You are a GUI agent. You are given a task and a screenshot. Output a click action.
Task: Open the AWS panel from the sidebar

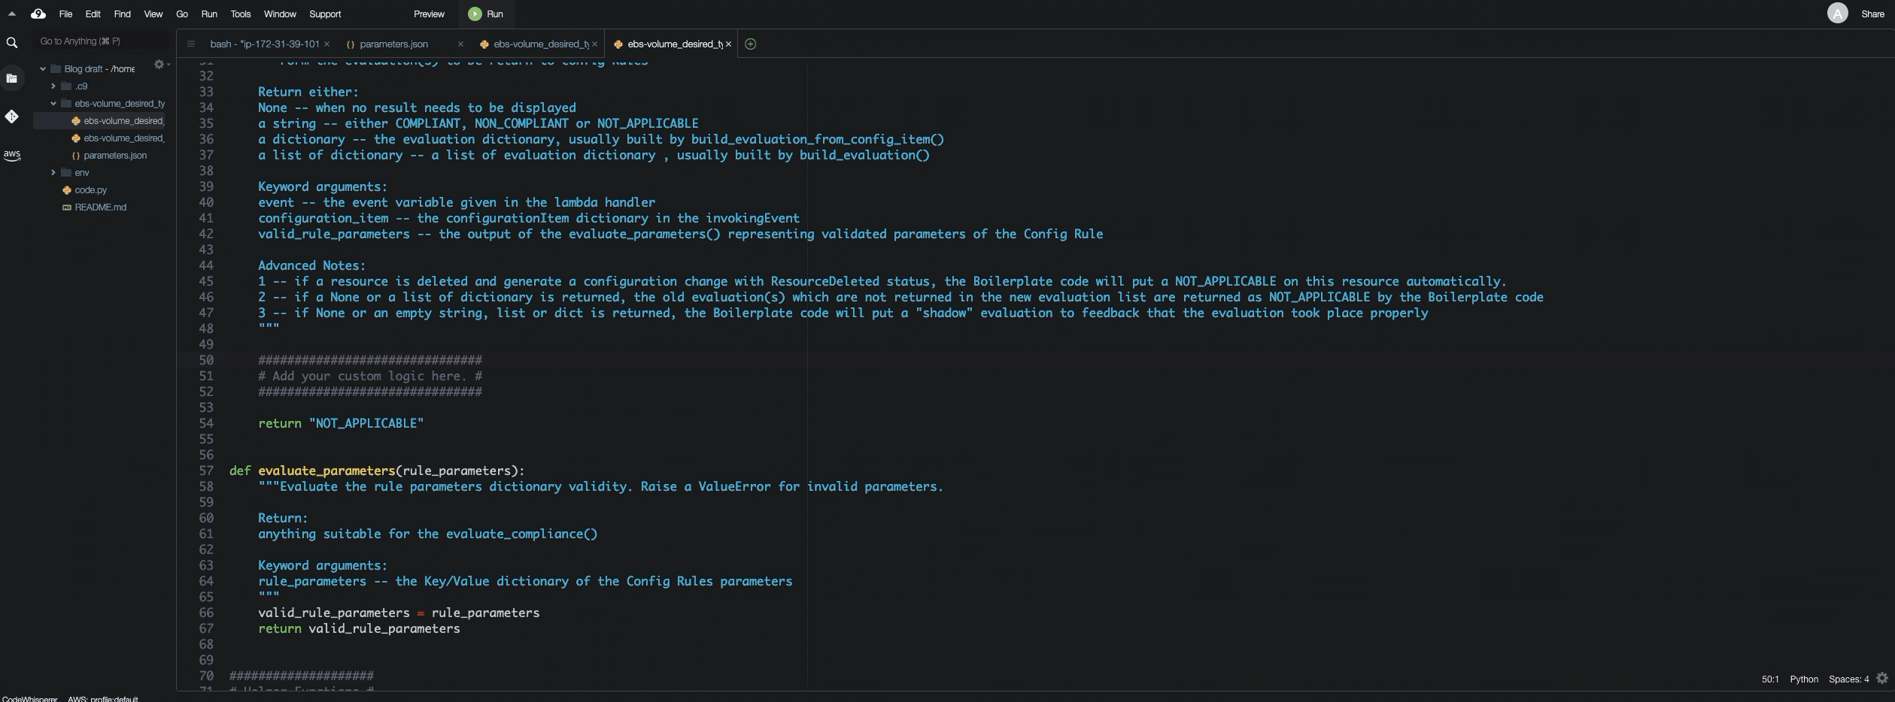click(x=12, y=156)
